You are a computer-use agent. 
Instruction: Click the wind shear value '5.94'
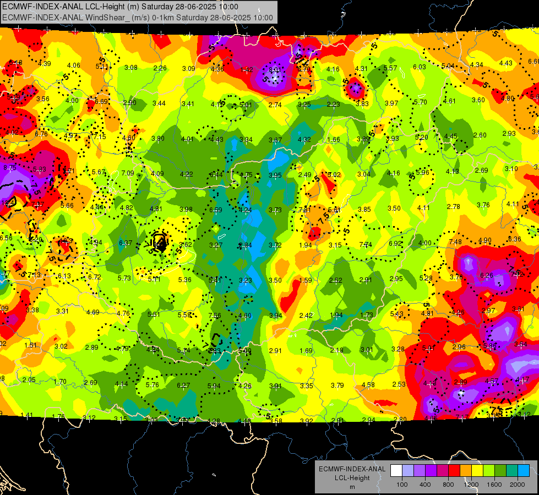[x=214, y=386]
